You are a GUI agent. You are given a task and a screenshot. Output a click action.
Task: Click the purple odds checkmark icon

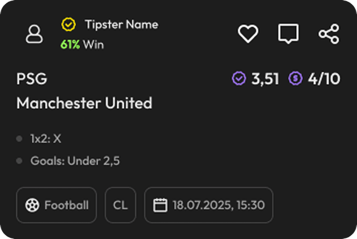pyautogui.click(x=239, y=79)
